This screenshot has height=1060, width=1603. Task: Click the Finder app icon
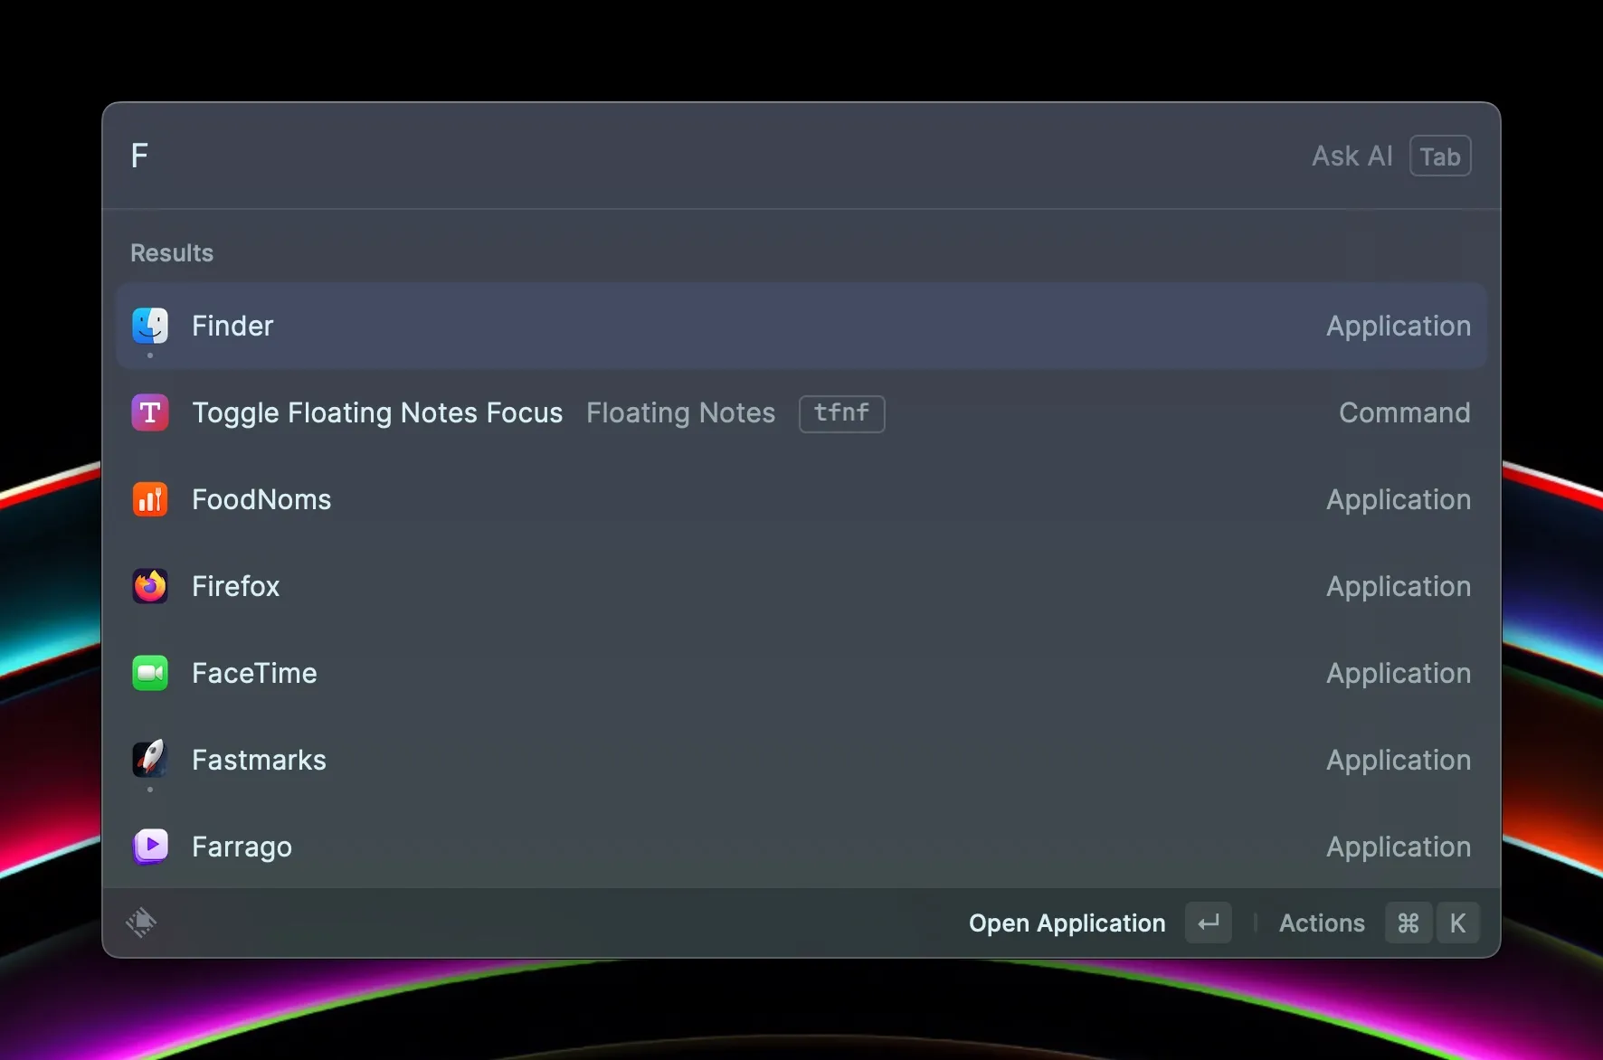click(150, 326)
